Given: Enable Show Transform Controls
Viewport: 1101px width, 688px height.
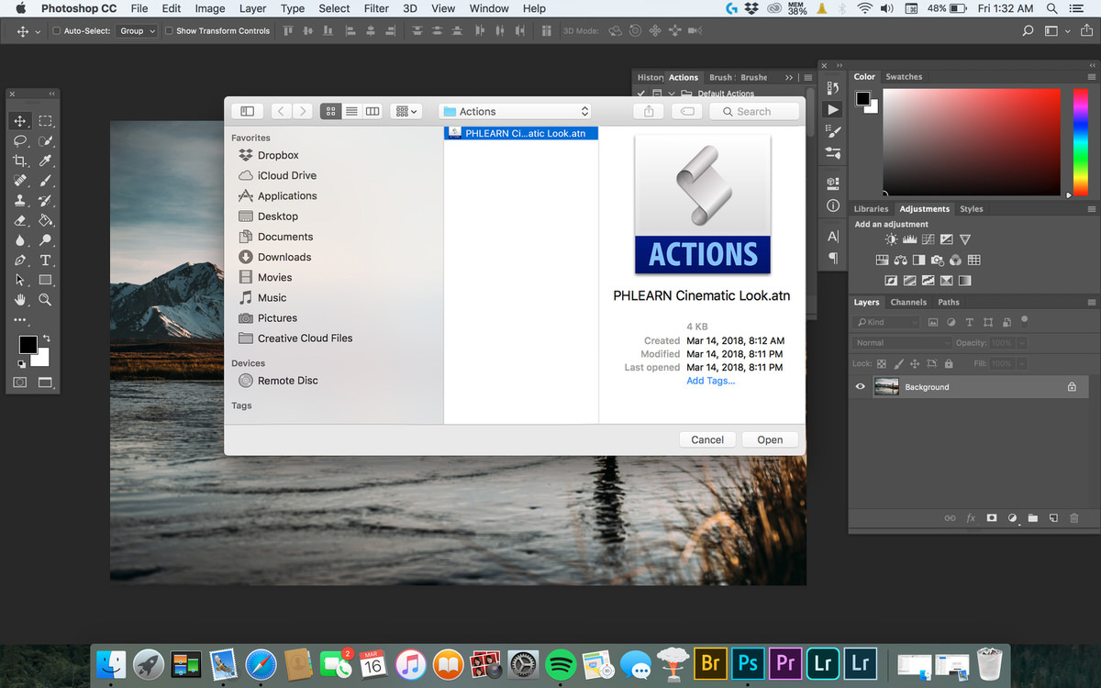Looking at the screenshot, I should 168,30.
